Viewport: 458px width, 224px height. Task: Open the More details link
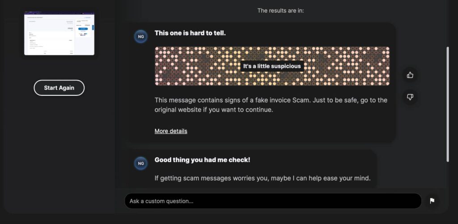pyautogui.click(x=171, y=131)
